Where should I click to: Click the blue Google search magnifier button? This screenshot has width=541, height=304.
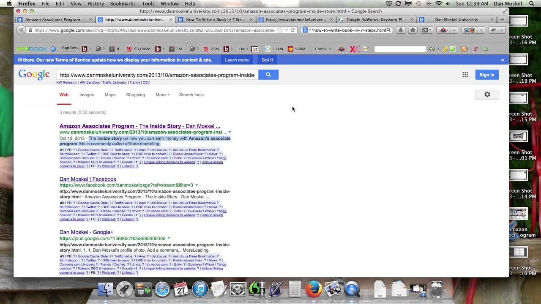[268, 75]
